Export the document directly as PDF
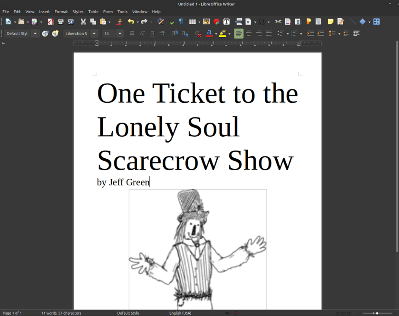 coord(50,21)
